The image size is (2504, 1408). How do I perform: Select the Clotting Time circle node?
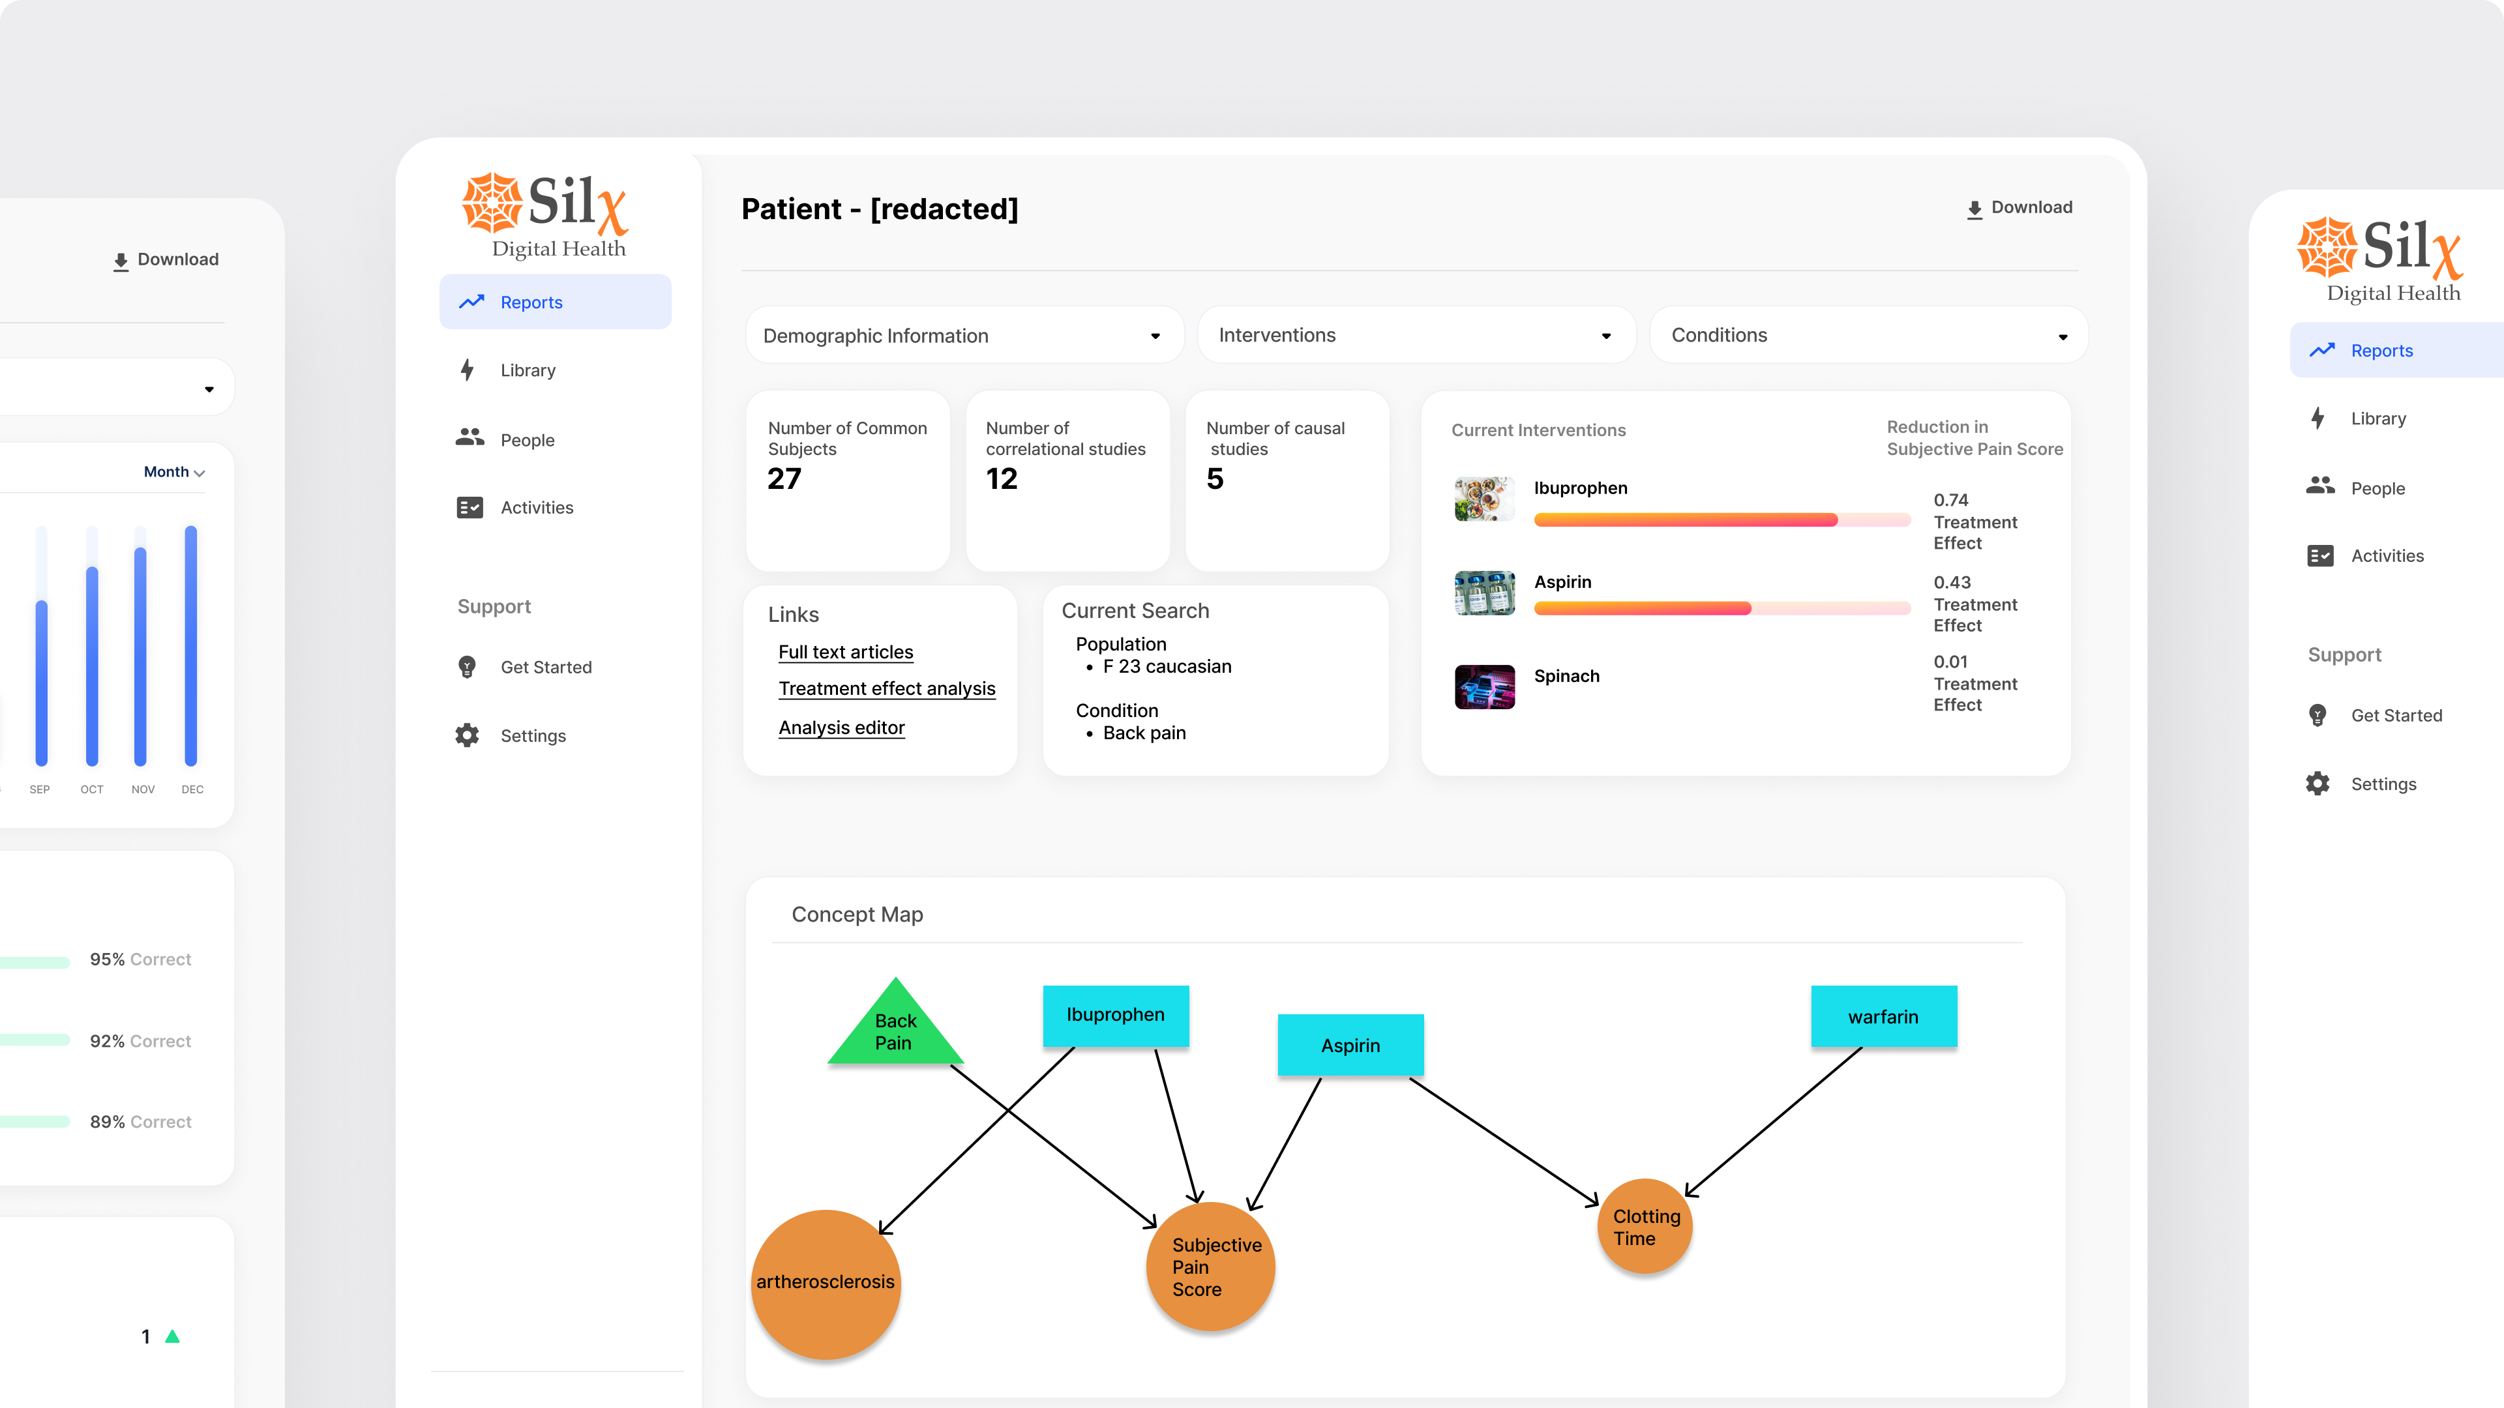tap(1645, 1226)
